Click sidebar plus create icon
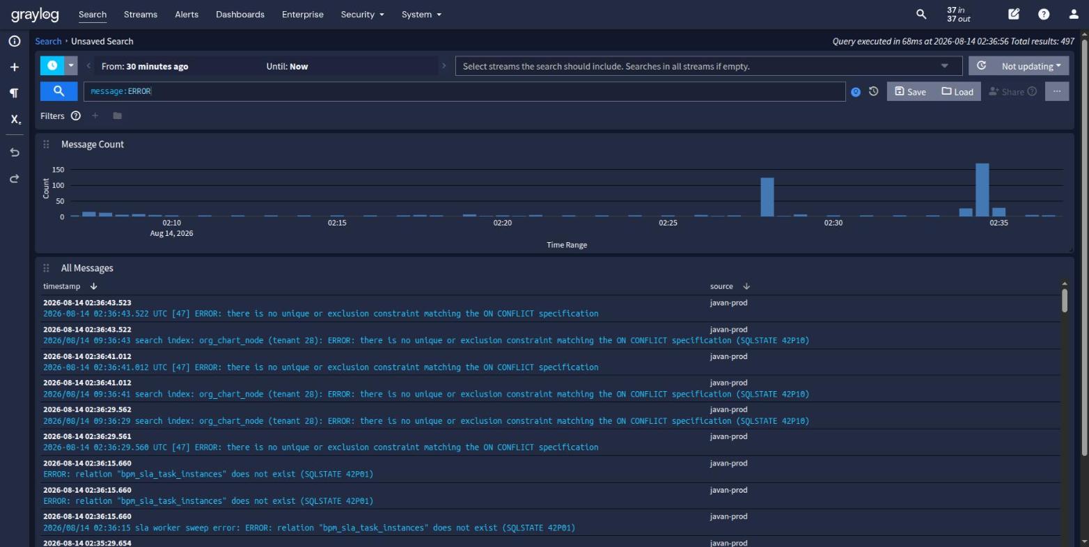 [x=14, y=67]
